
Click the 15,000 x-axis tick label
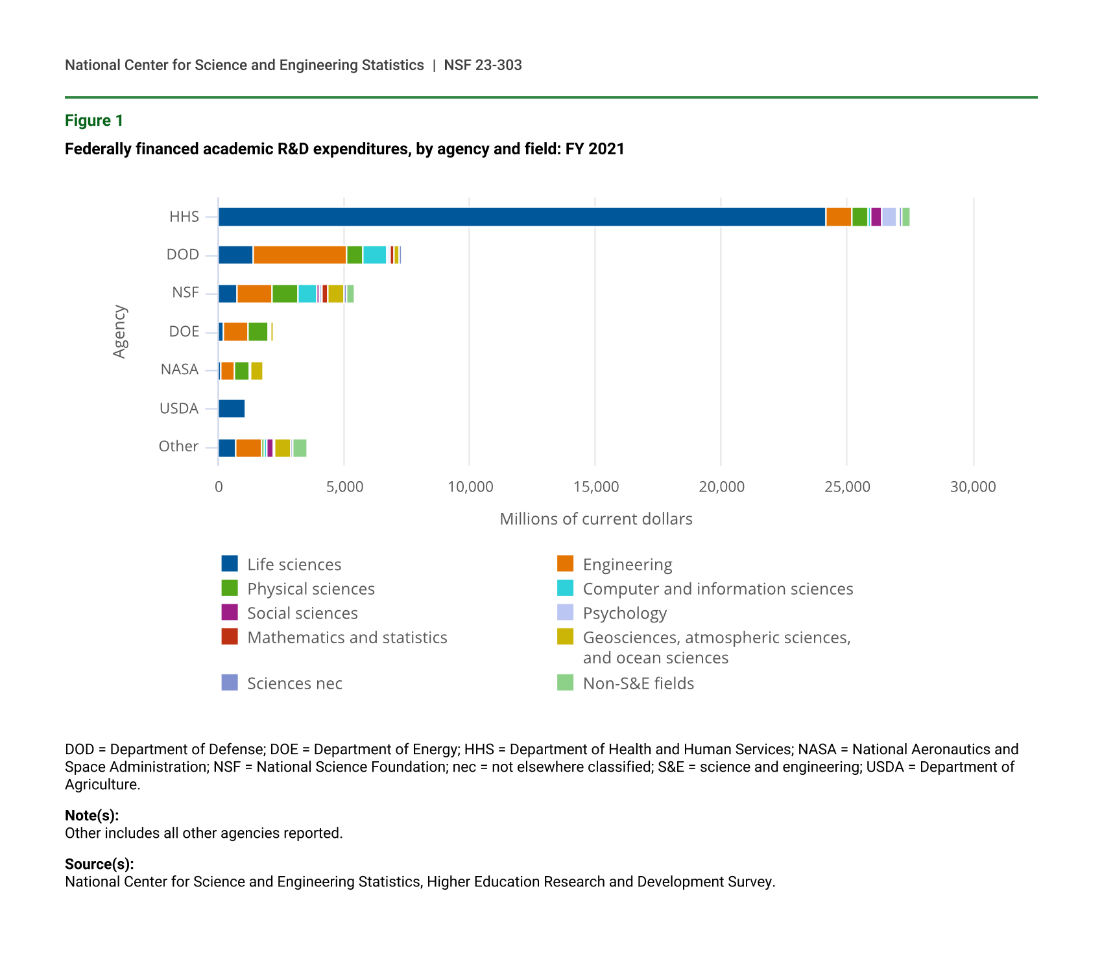(x=595, y=487)
